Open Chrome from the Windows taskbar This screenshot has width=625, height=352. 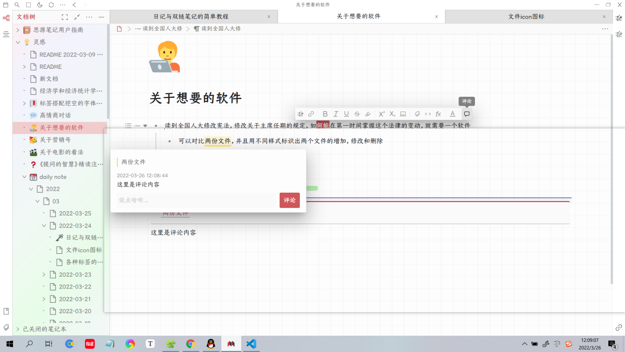point(191,344)
